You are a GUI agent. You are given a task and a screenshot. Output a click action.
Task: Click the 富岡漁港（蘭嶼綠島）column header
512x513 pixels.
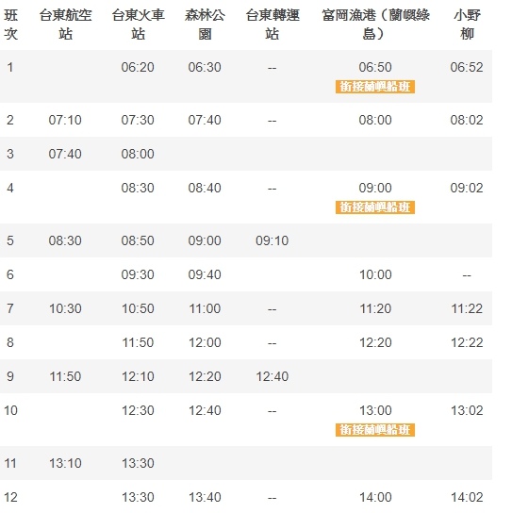click(x=375, y=25)
